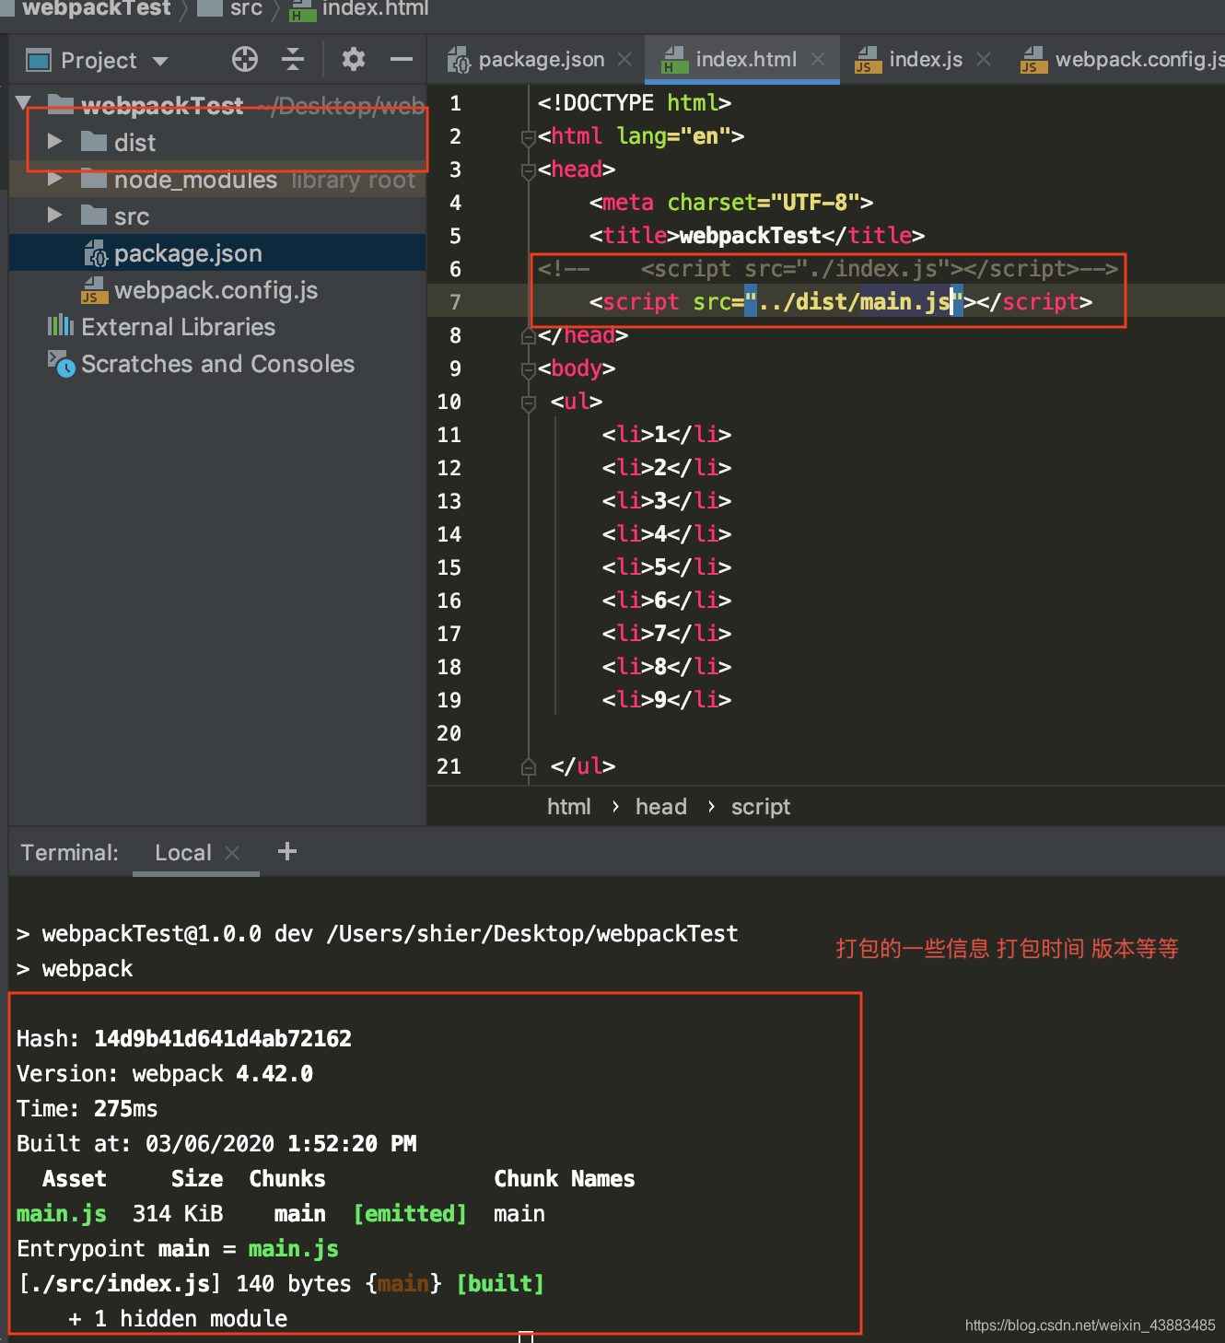The image size is (1225, 1343).
Task: Click the Scratches and Consoles icon
Action: click(62, 364)
